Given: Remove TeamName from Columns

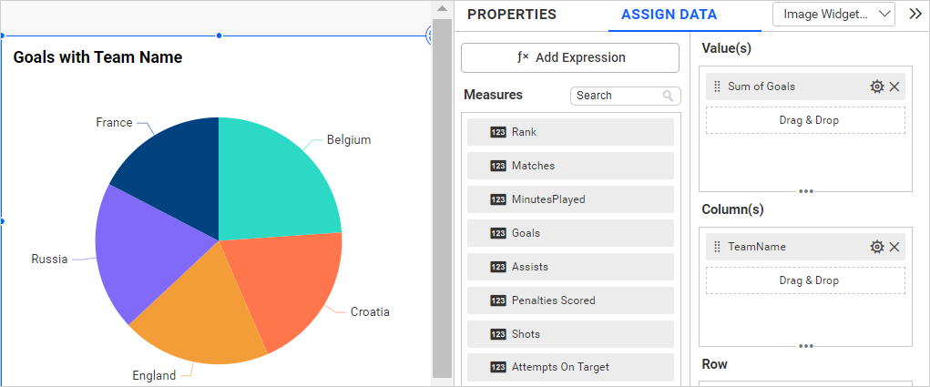Looking at the screenshot, I should point(894,247).
